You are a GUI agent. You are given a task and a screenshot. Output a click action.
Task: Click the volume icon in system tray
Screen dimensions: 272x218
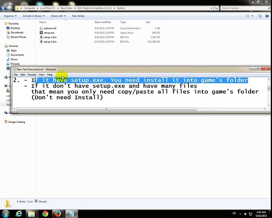(245, 214)
